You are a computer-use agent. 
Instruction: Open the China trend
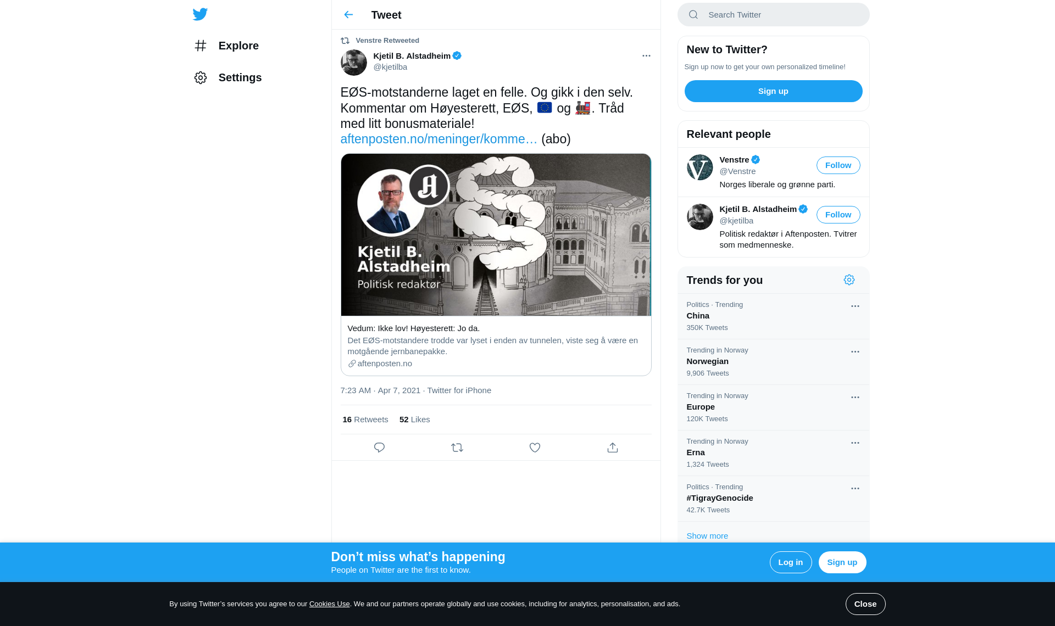[773, 316]
